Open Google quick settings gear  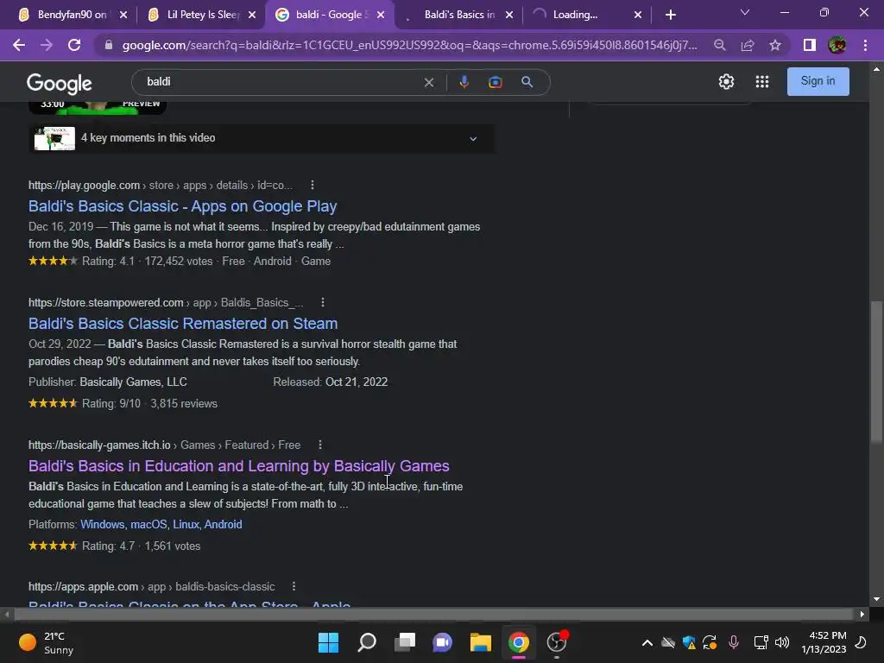(x=726, y=82)
